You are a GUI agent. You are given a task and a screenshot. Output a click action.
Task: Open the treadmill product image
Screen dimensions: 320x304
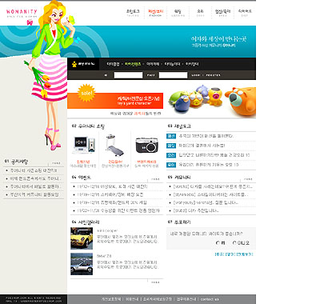[114, 146]
